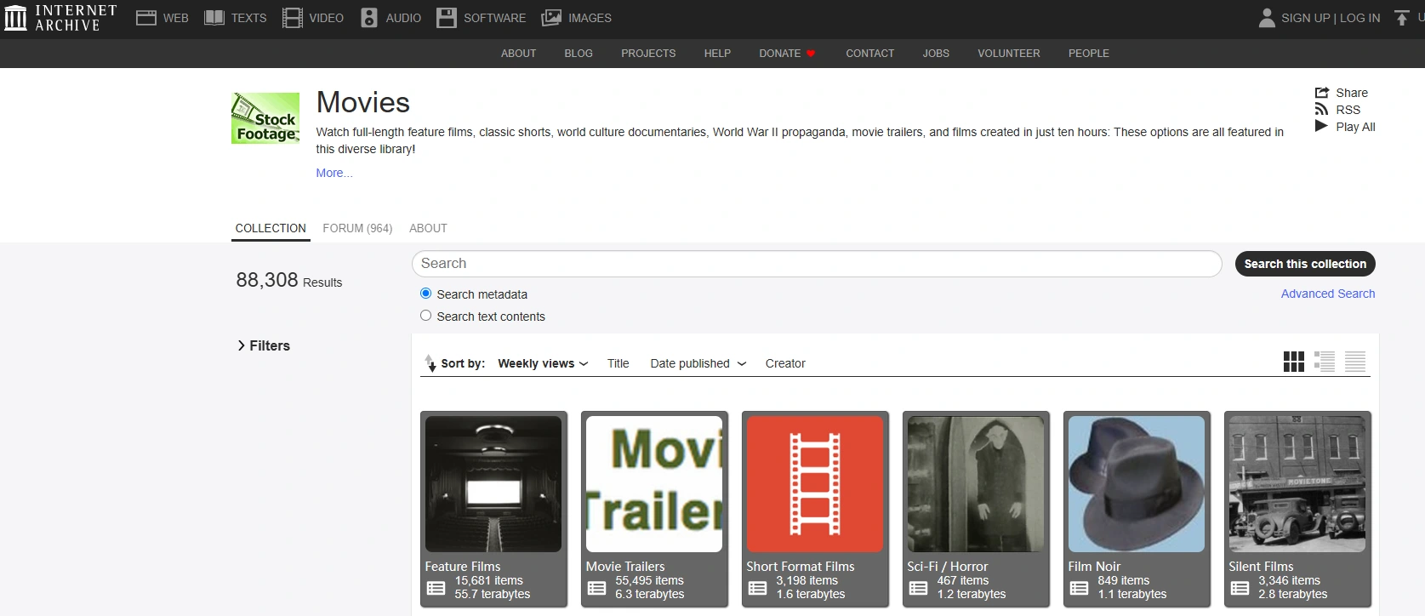This screenshot has height=616, width=1425.
Task: Click the Search this collection button
Action: [x=1305, y=264]
